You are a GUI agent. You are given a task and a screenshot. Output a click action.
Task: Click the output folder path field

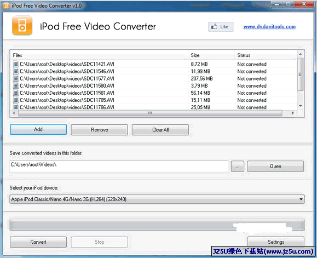pos(119,166)
